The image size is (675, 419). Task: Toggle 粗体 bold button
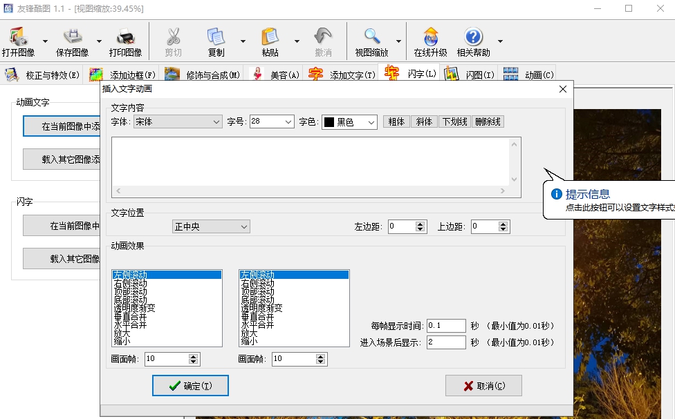tap(396, 121)
